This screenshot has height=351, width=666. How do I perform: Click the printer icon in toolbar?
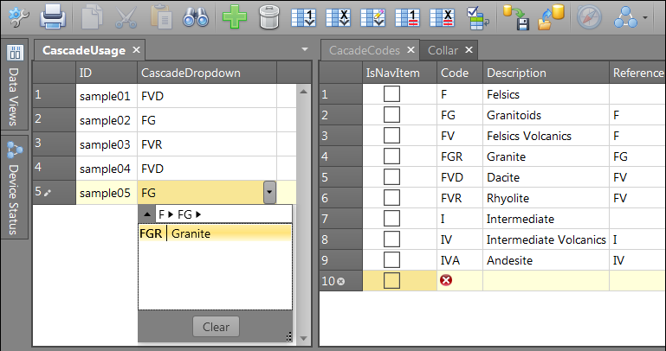(53, 18)
